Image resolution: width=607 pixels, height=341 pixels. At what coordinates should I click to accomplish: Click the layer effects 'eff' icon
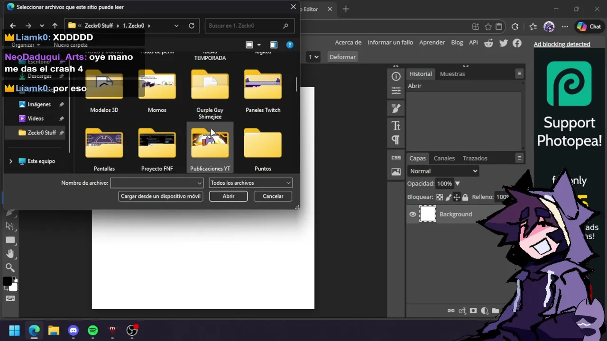(462, 311)
